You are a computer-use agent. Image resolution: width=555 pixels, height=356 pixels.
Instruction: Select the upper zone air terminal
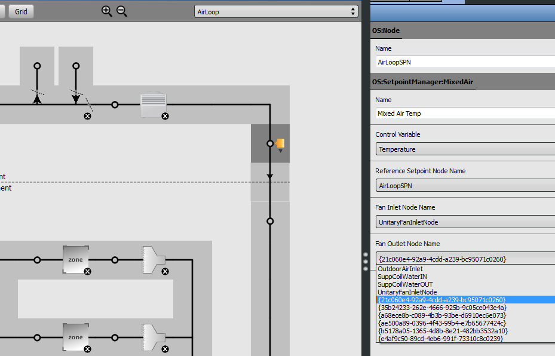(x=154, y=260)
